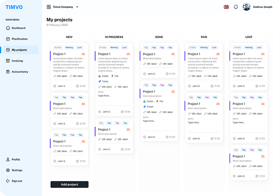Click priority icon on first NEW project
This screenshot has width=276, height=196.
click(83, 54)
